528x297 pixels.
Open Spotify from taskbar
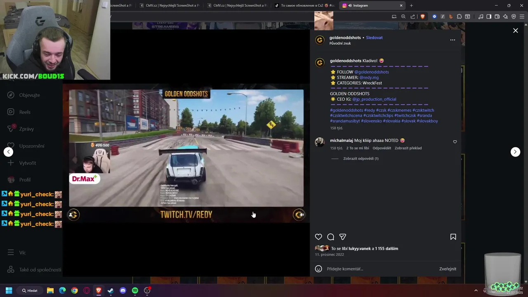135,290
